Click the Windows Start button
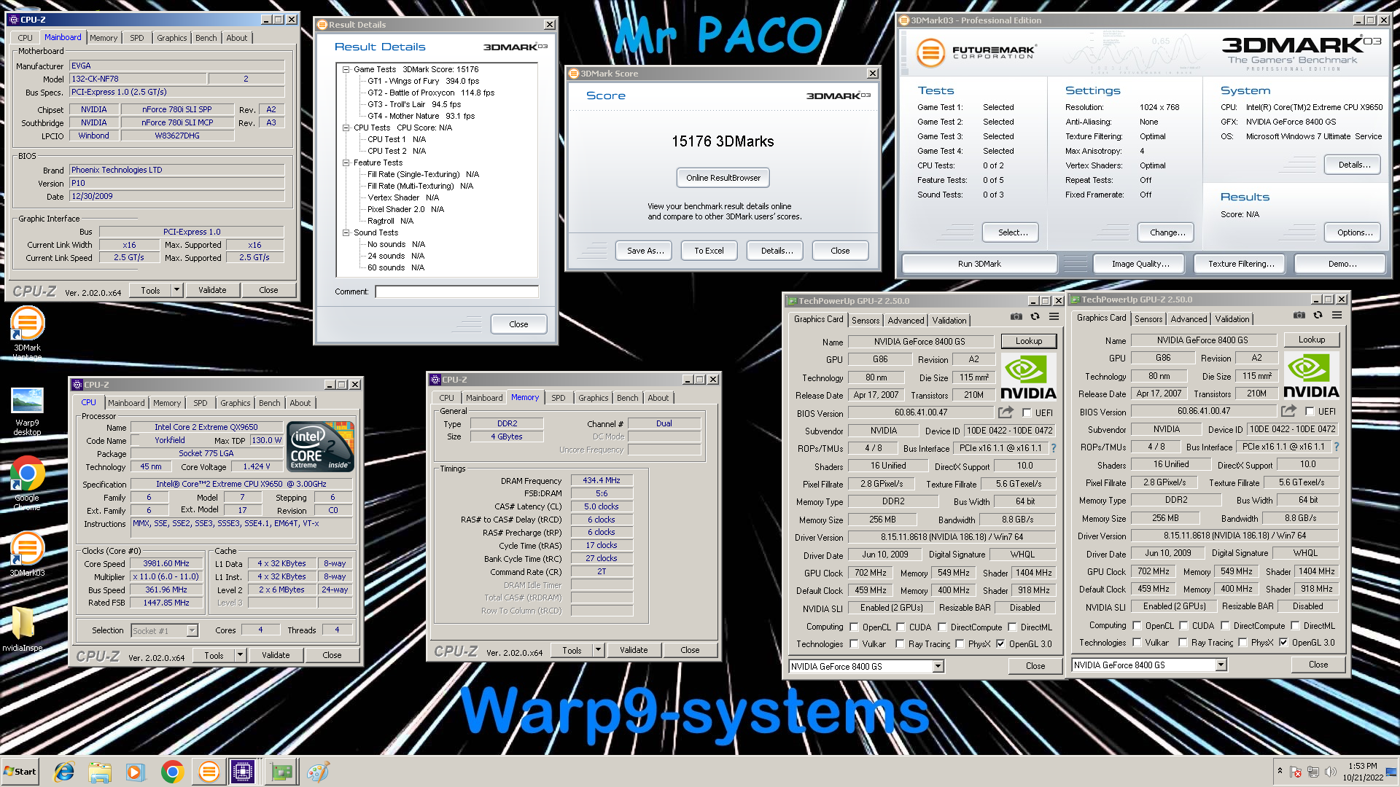 pyautogui.click(x=20, y=772)
